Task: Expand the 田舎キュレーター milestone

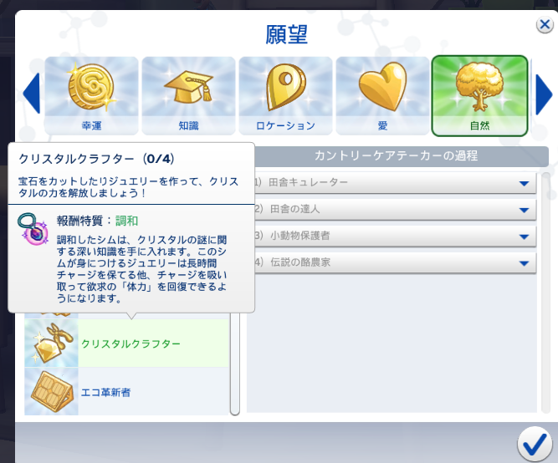Action: [395, 183]
